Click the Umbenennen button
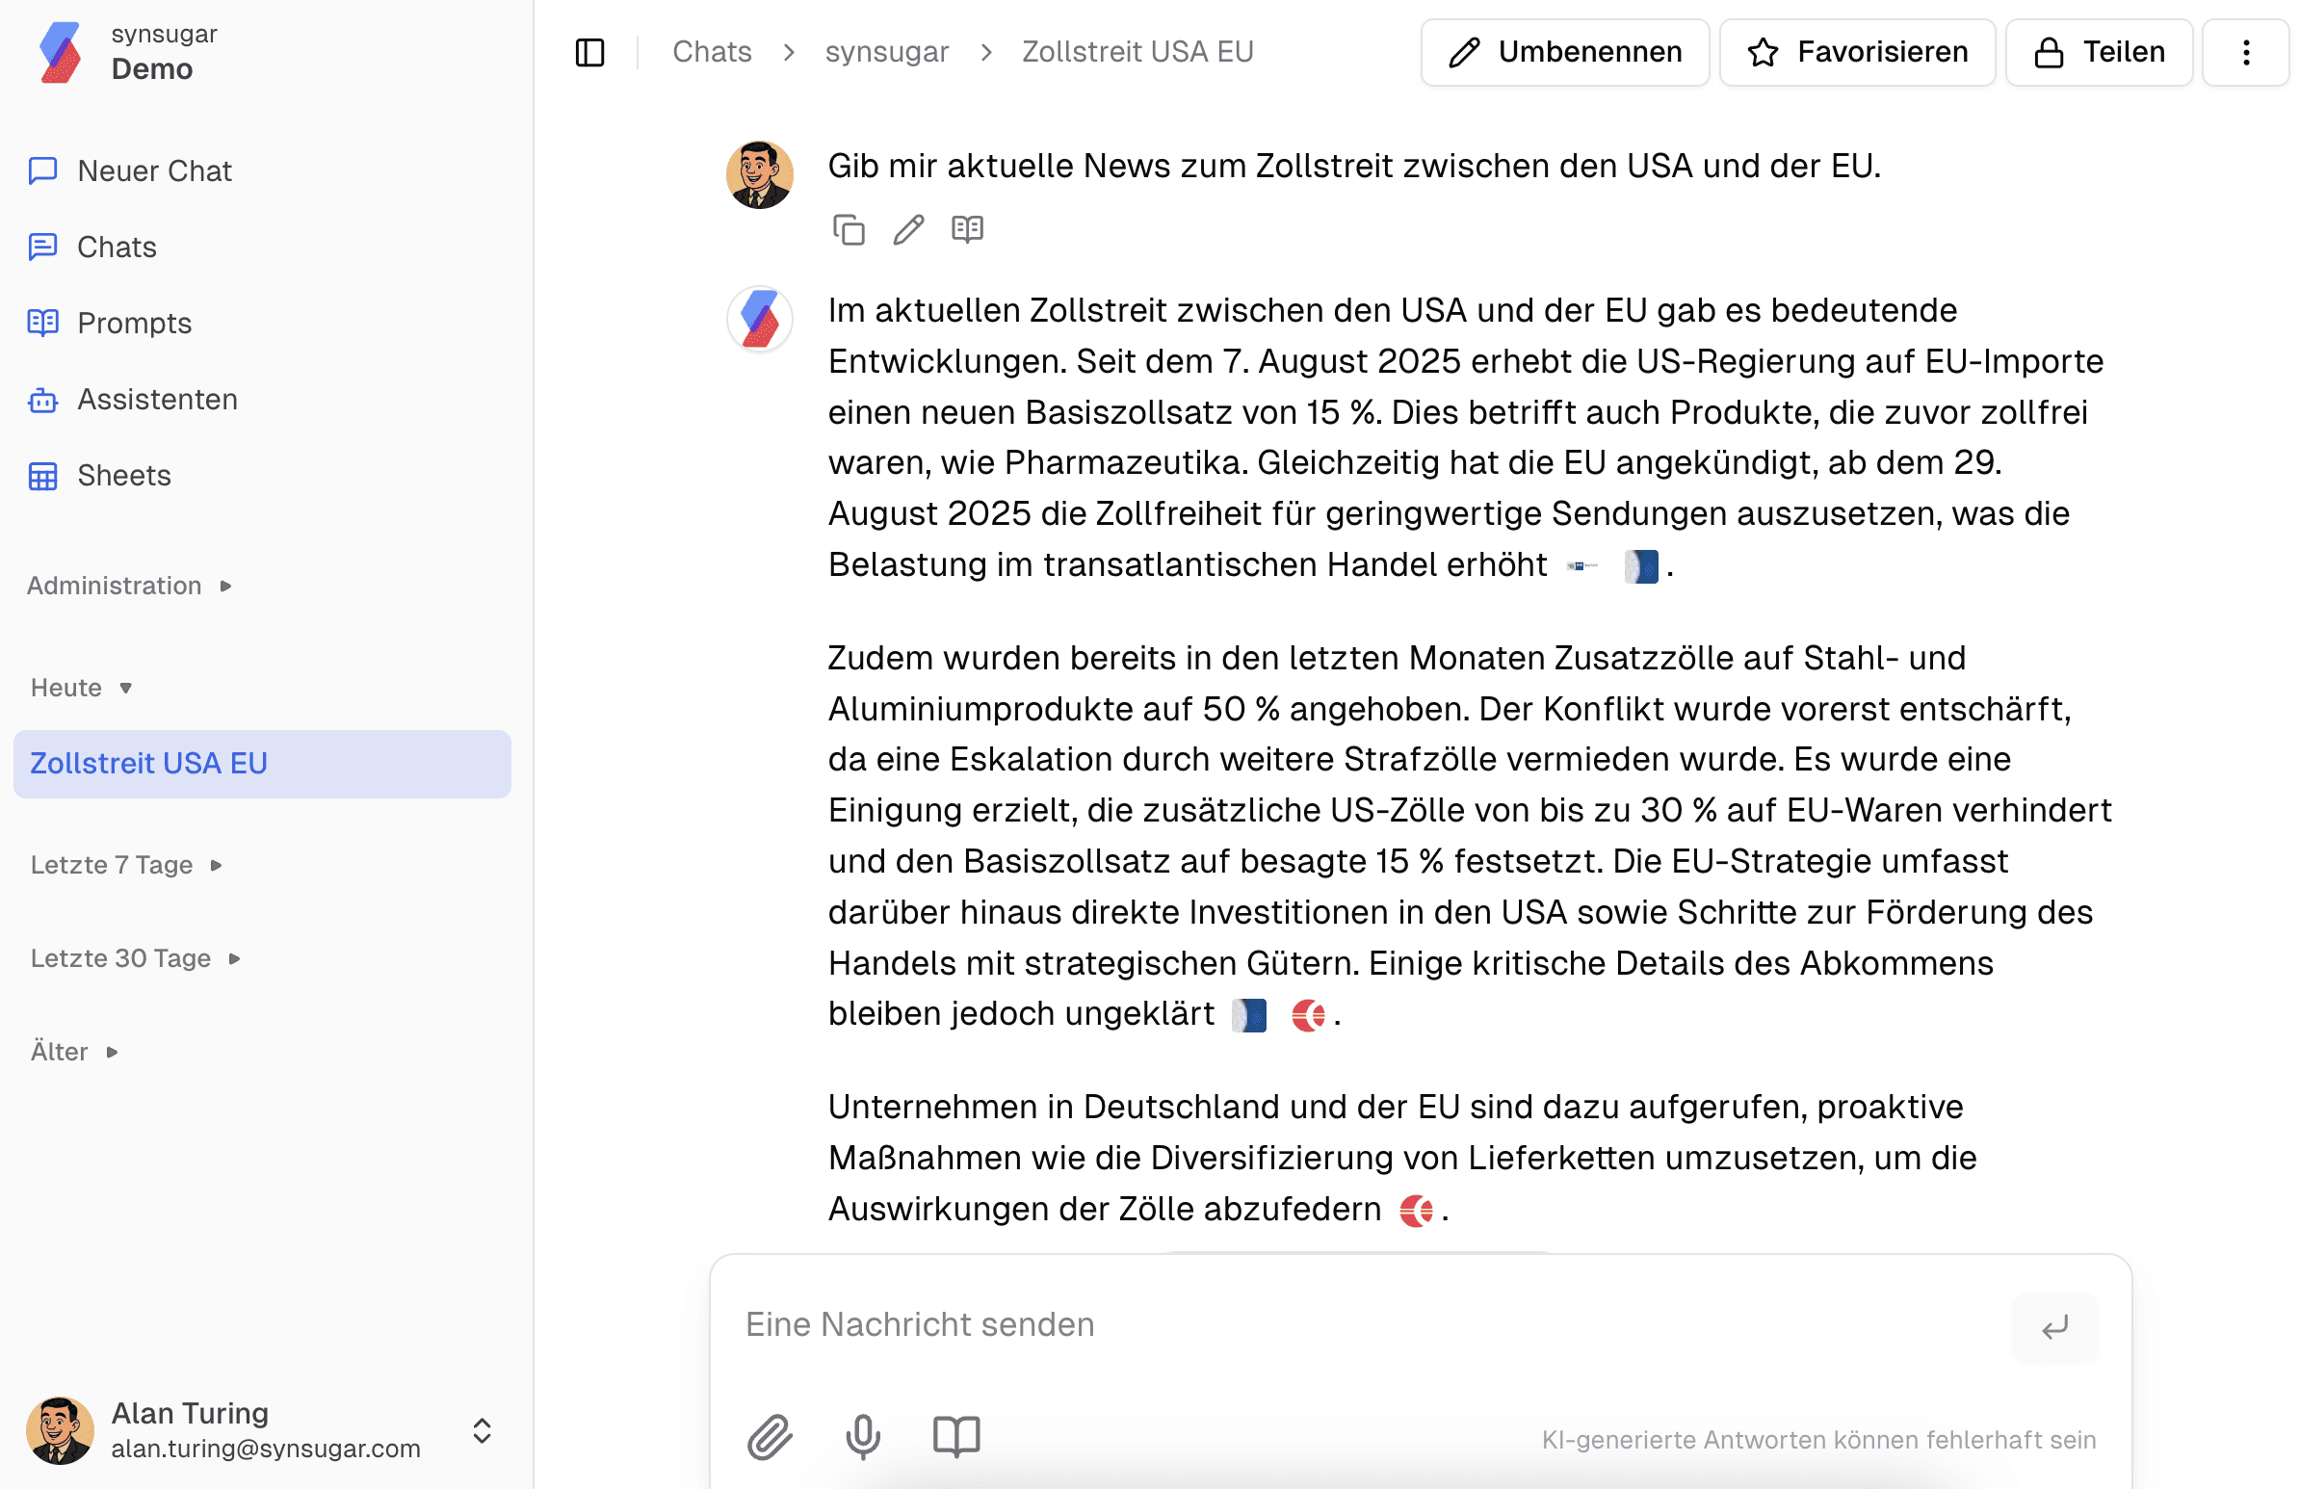Screen dimensions: 2300x1489 pos(1564,52)
